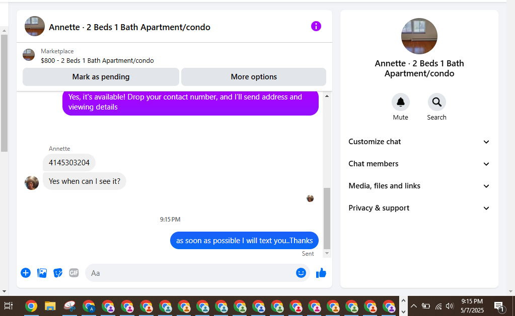Mute notifications with the bell icon
The width and height of the screenshot is (515, 316).
coord(400,102)
